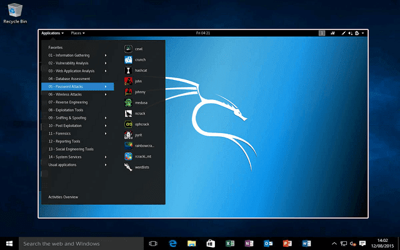Open the rainbowcrack icon
The image size is (400, 250).
[128, 146]
